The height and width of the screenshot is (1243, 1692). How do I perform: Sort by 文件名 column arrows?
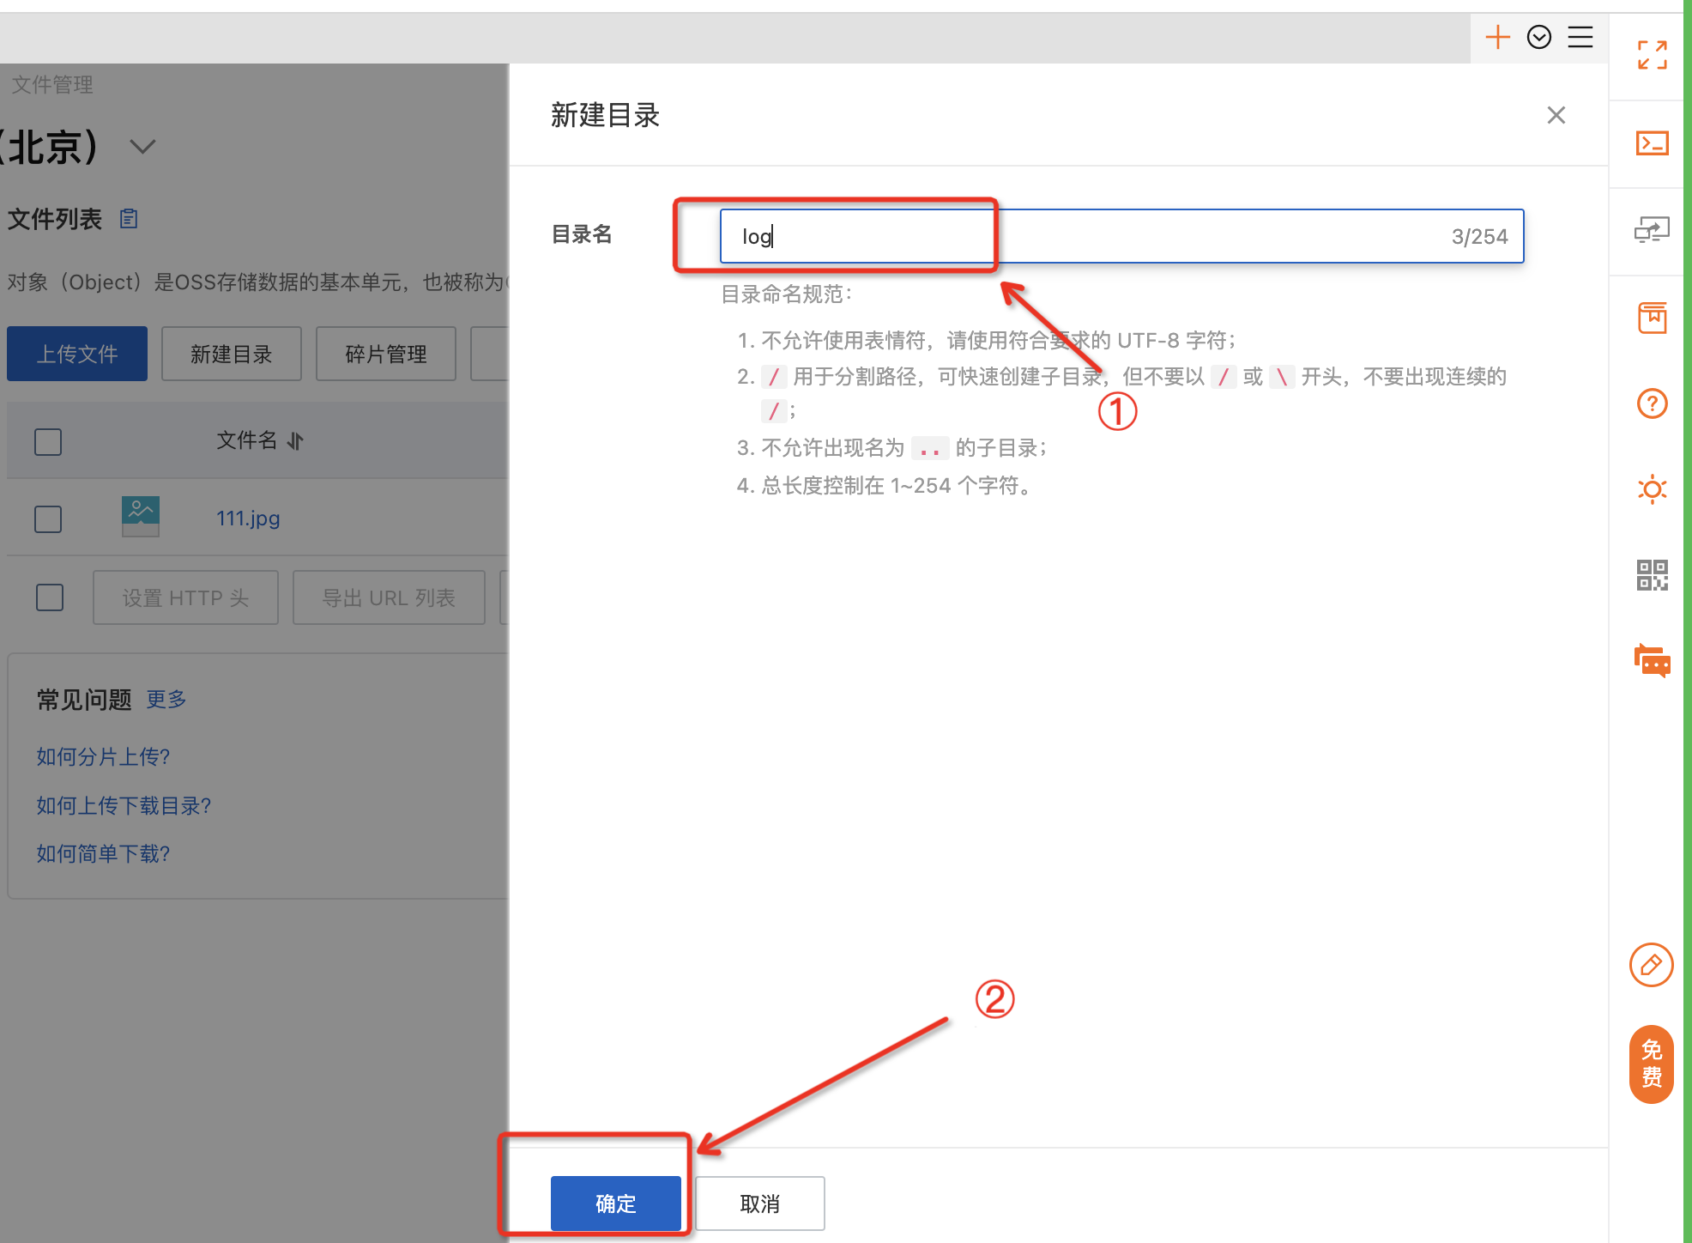click(x=295, y=441)
